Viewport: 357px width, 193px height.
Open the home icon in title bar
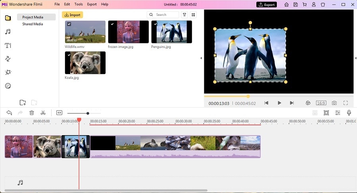287,4
